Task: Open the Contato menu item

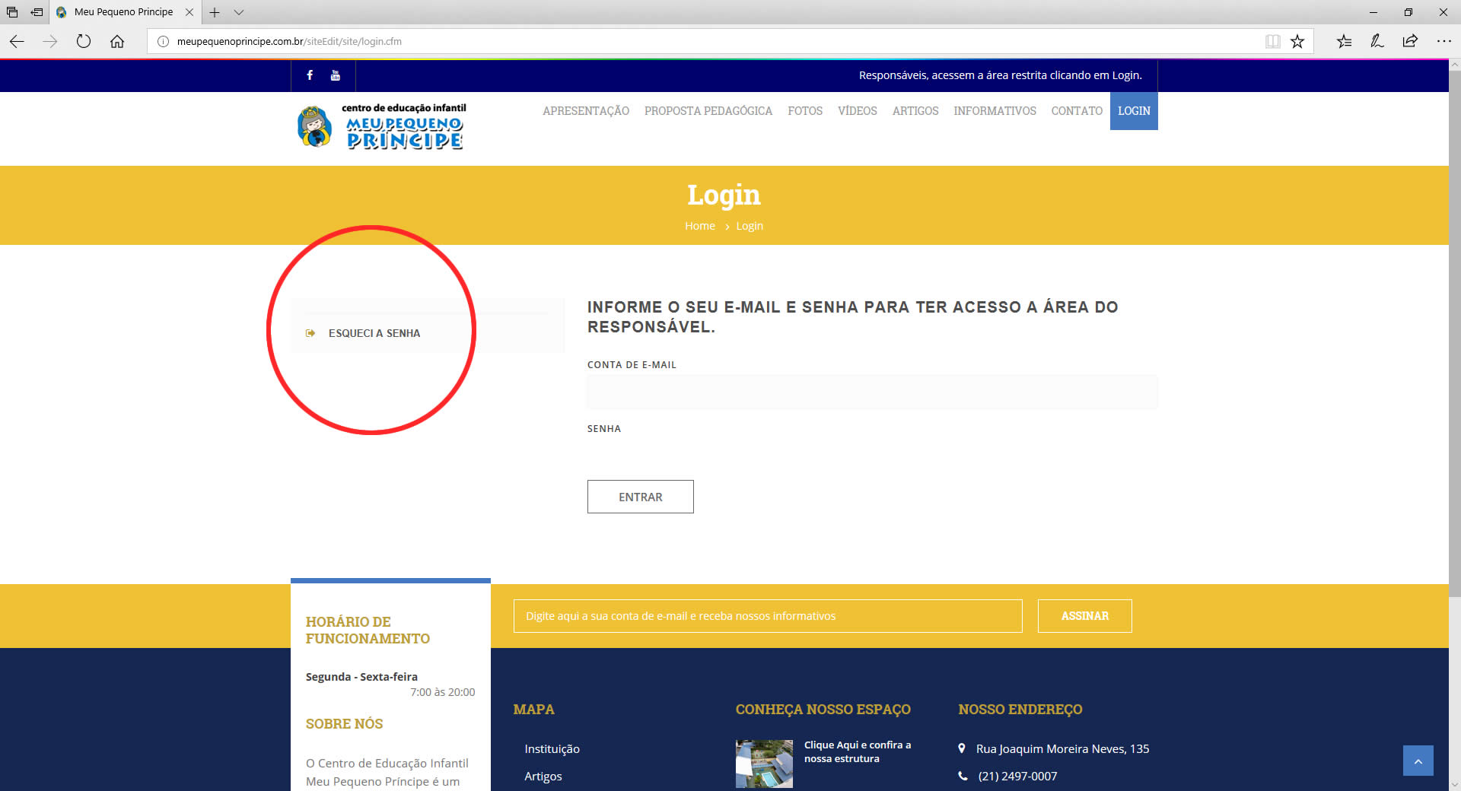Action: click(1077, 111)
